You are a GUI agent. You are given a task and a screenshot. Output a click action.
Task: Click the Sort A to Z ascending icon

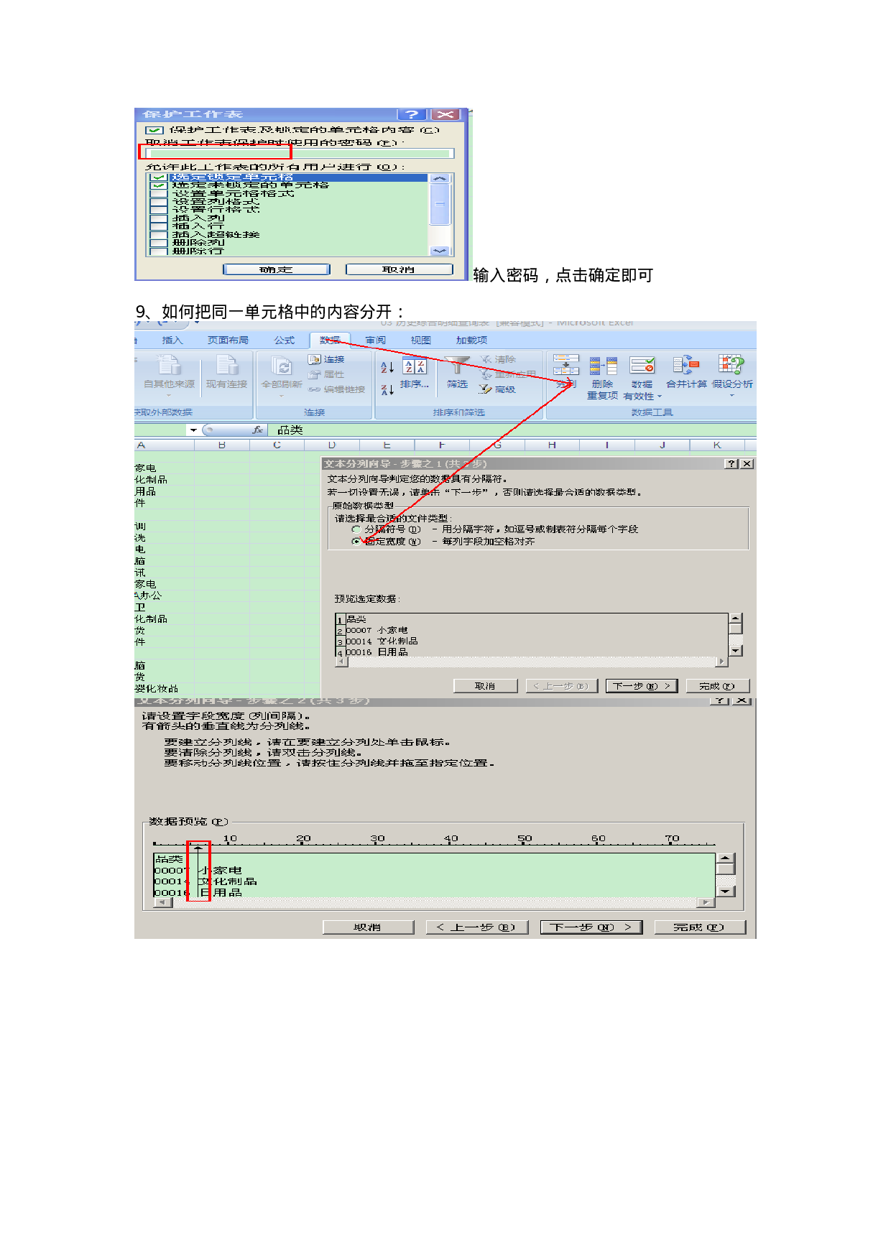[387, 367]
